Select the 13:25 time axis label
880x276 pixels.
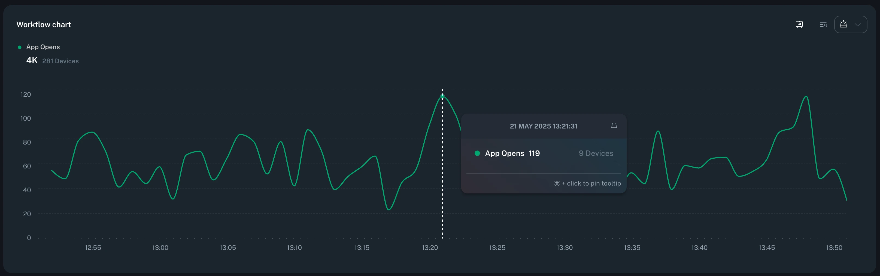tap(497, 248)
